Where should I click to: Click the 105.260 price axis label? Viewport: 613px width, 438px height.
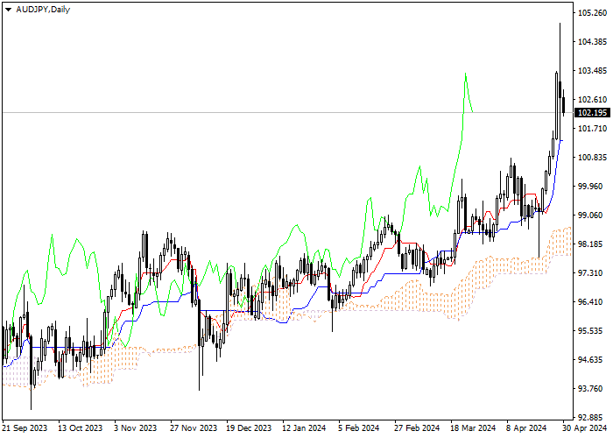tap(592, 13)
